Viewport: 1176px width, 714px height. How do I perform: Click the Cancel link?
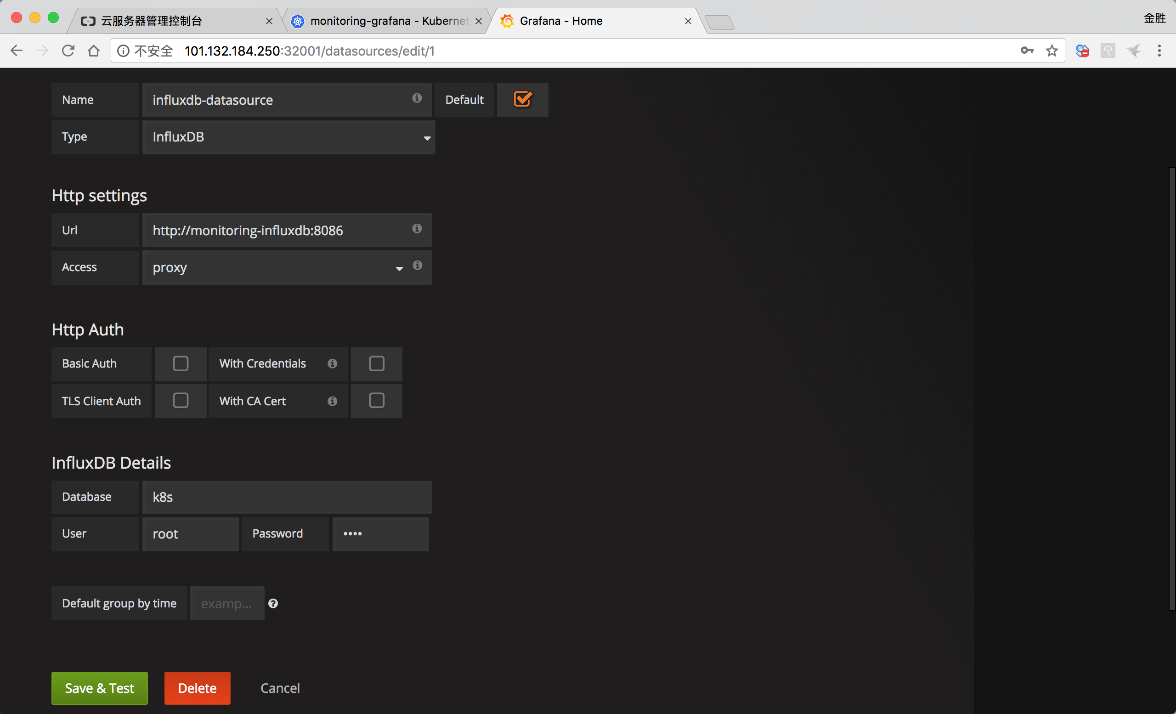280,688
